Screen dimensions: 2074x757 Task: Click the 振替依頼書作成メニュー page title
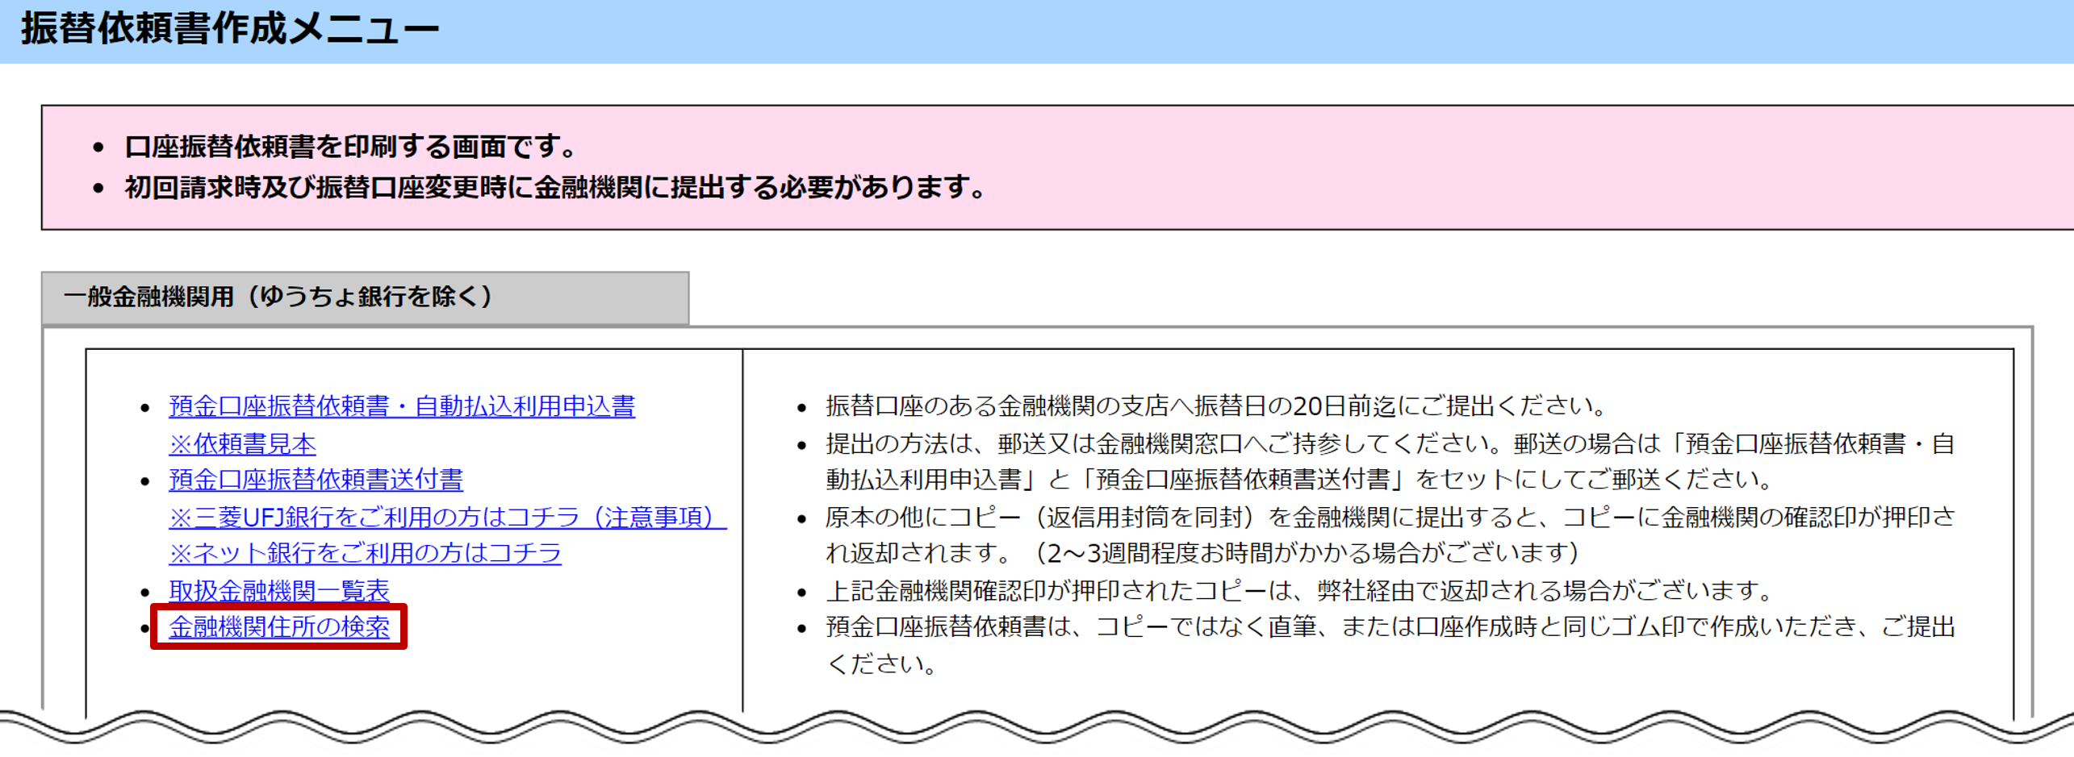pos(230,30)
